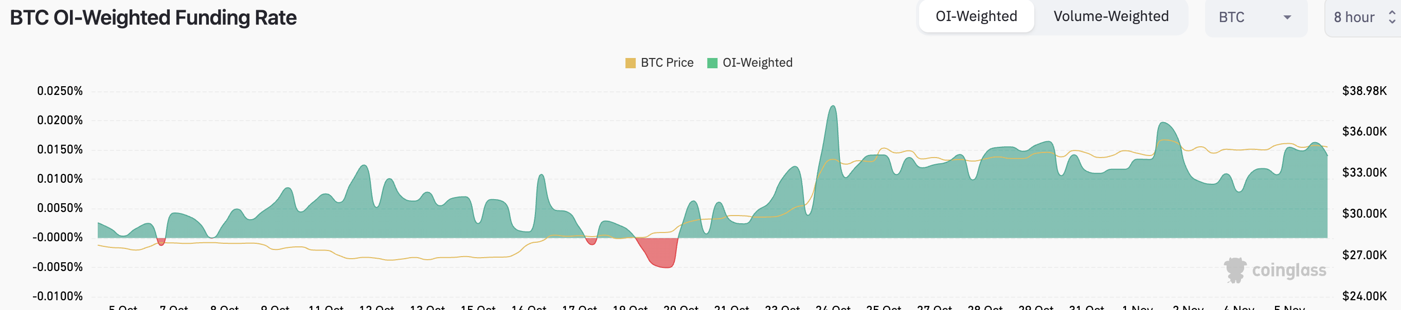Image resolution: width=1401 pixels, height=310 pixels.
Task: Click the $24.00K right axis label
Action: click(1364, 297)
